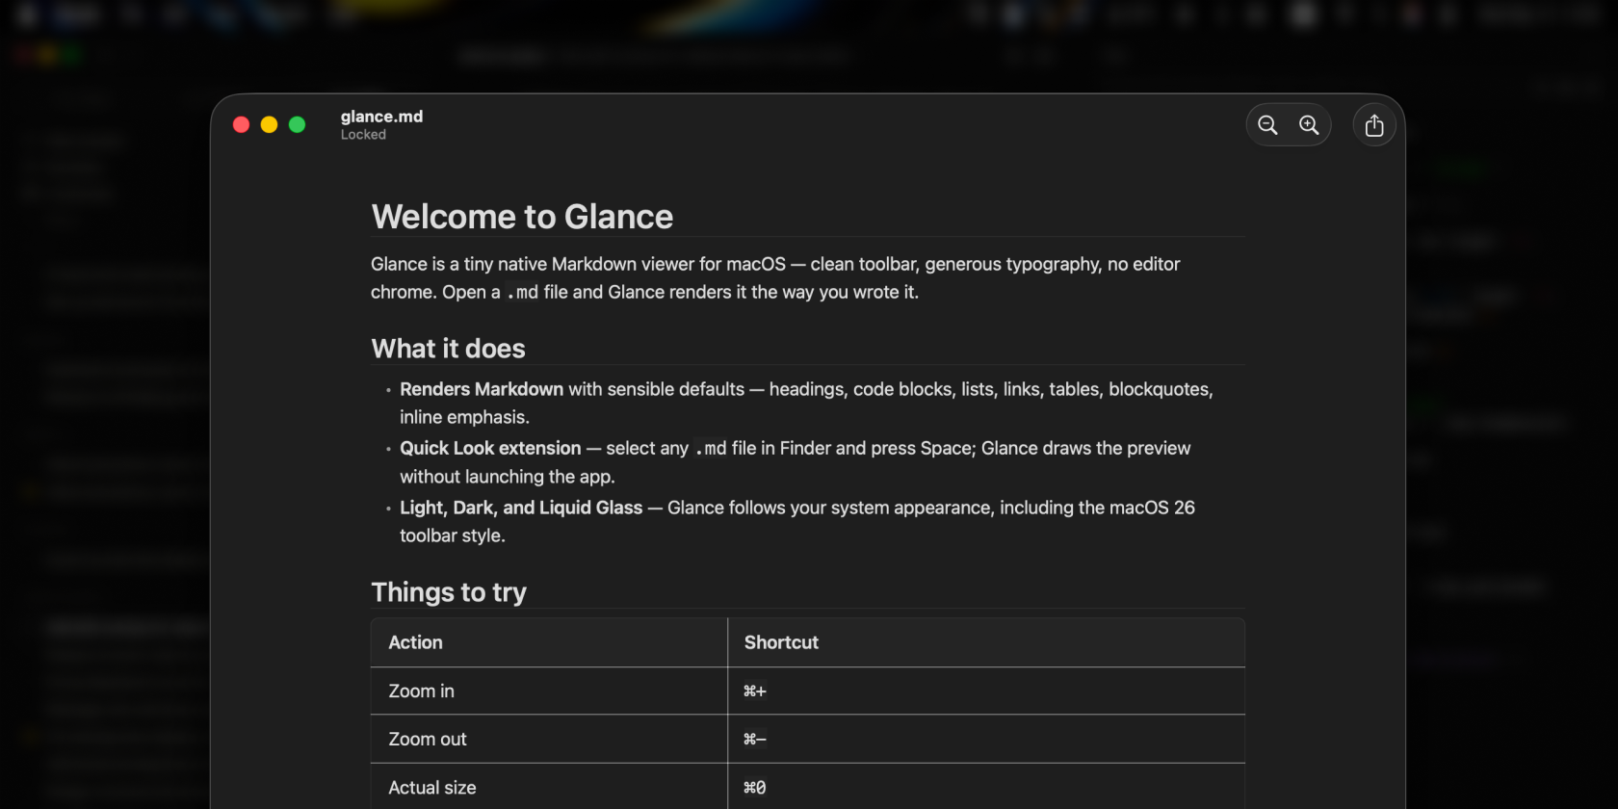1618x809 pixels.
Task: Close the glance.md window
Action: tap(242, 124)
